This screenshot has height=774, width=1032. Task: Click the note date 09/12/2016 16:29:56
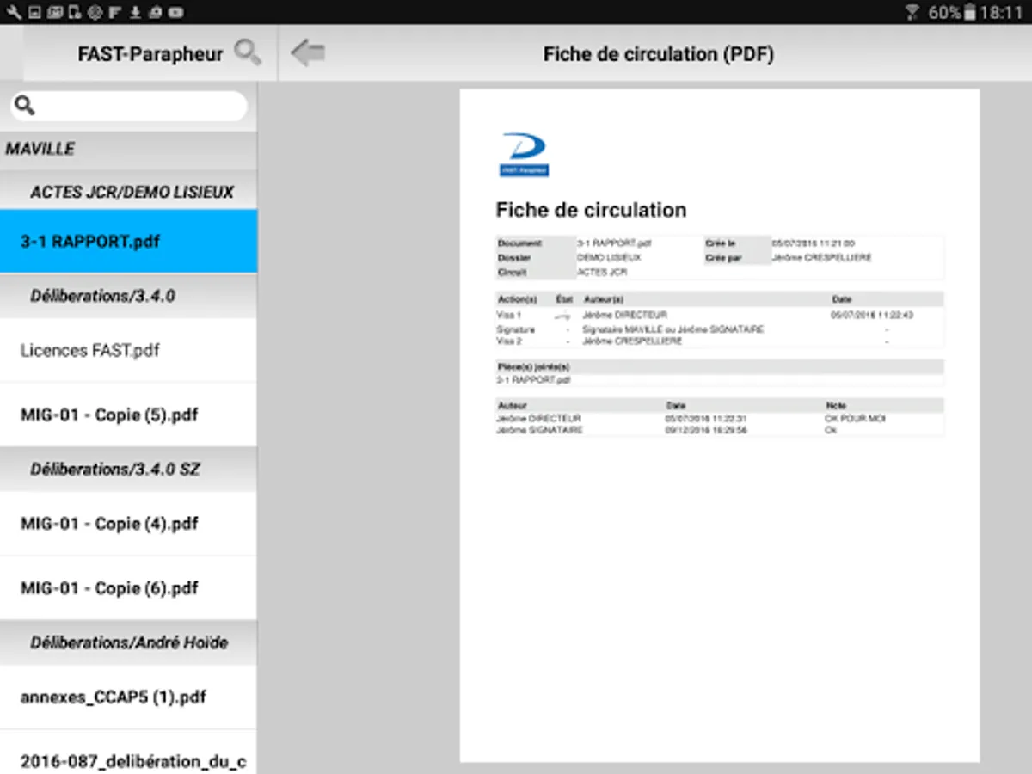tap(706, 430)
